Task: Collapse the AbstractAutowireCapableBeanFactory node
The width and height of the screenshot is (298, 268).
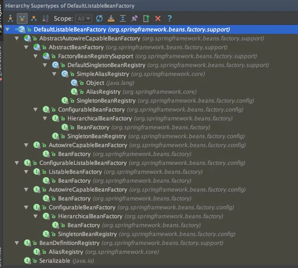Action: point(17,38)
